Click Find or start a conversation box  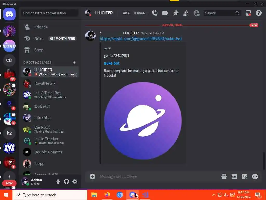point(50,13)
